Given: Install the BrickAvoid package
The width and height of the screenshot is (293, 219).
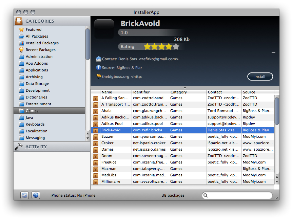Looking at the screenshot, I should pyautogui.click(x=260, y=76).
